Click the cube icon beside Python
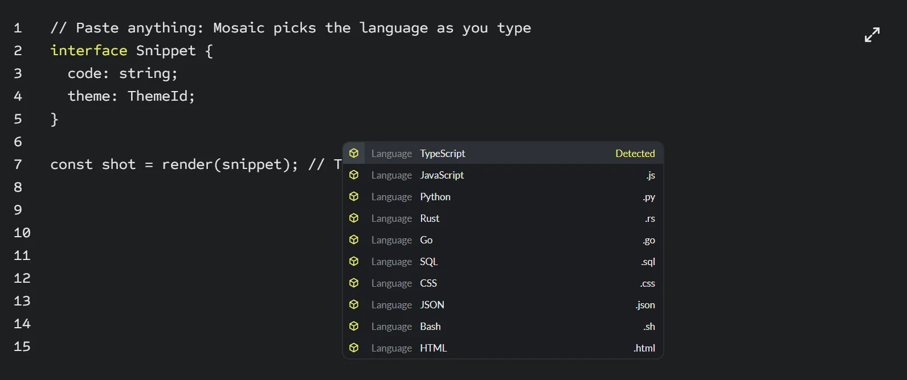 click(354, 197)
